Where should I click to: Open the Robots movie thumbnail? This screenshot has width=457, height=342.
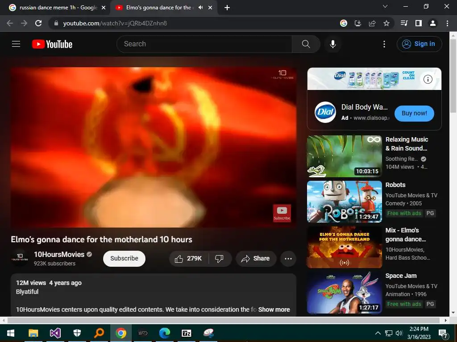point(345,202)
